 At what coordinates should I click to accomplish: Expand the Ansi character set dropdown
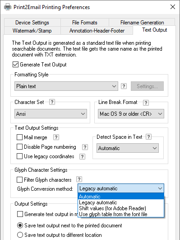pos(51,114)
